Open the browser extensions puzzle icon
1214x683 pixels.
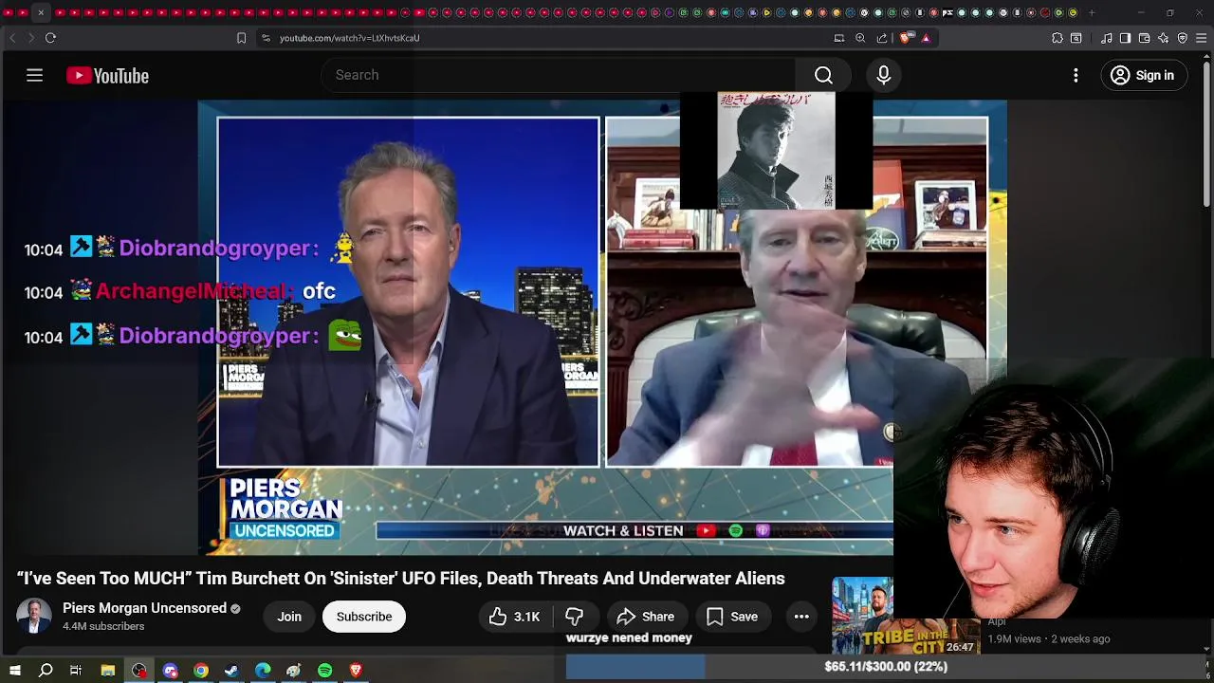point(1058,38)
